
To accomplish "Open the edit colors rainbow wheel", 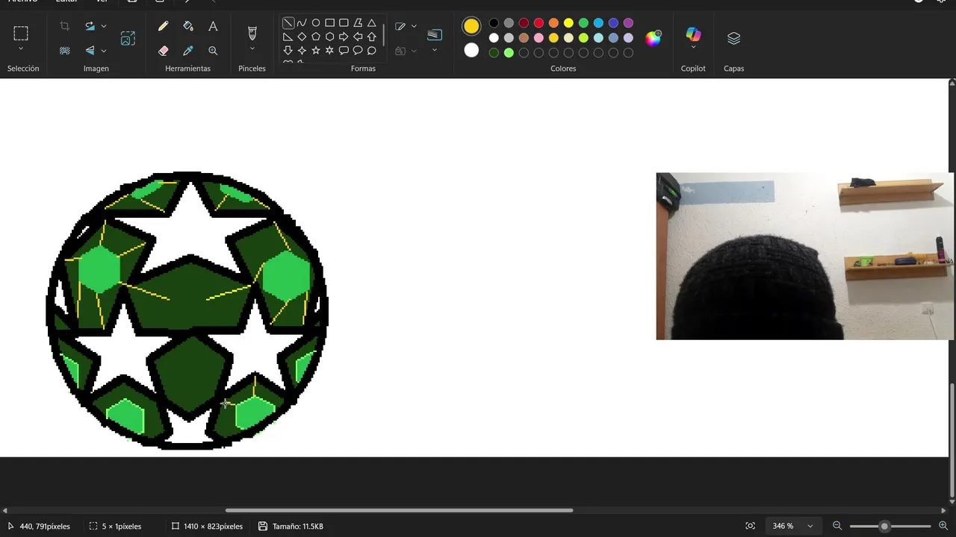I will (654, 38).
